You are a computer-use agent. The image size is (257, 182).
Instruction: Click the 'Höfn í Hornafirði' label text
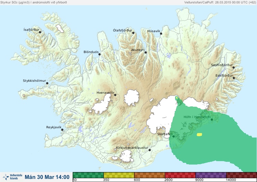[x=197, y=117]
